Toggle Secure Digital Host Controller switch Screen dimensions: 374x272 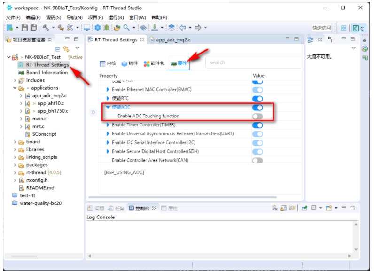pyautogui.click(x=257, y=152)
